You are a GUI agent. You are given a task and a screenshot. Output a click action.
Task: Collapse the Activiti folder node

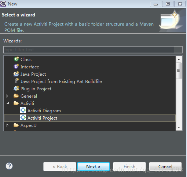point(8,103)
